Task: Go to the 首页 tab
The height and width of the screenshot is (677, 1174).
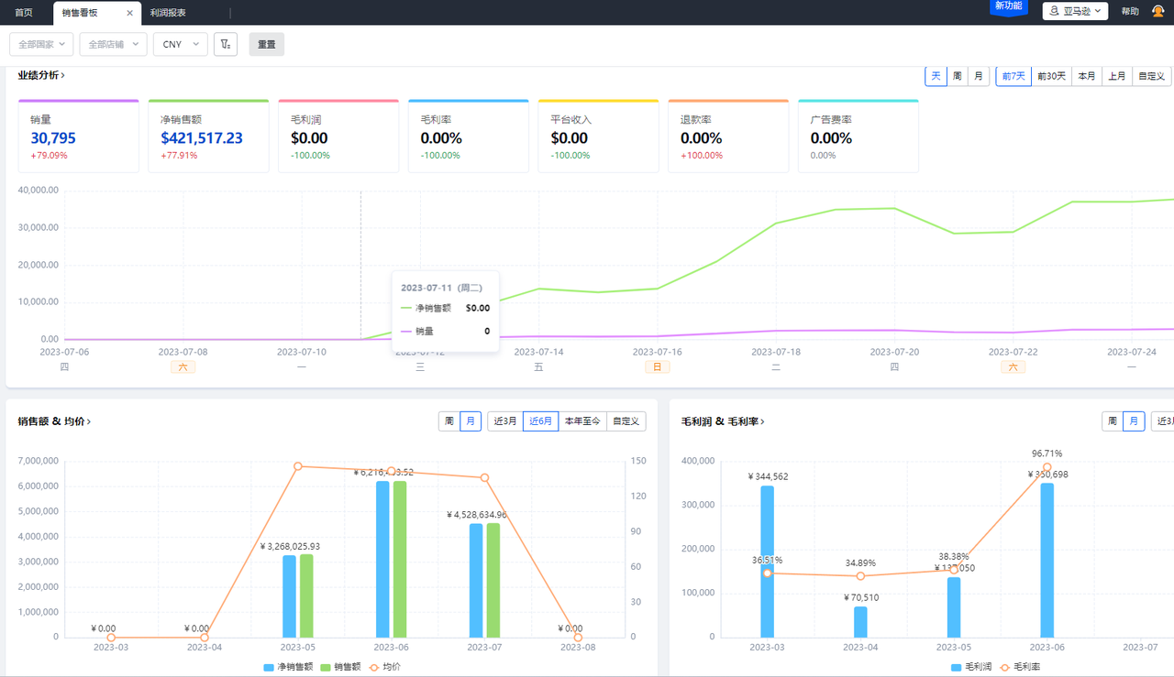Action: 24,13
